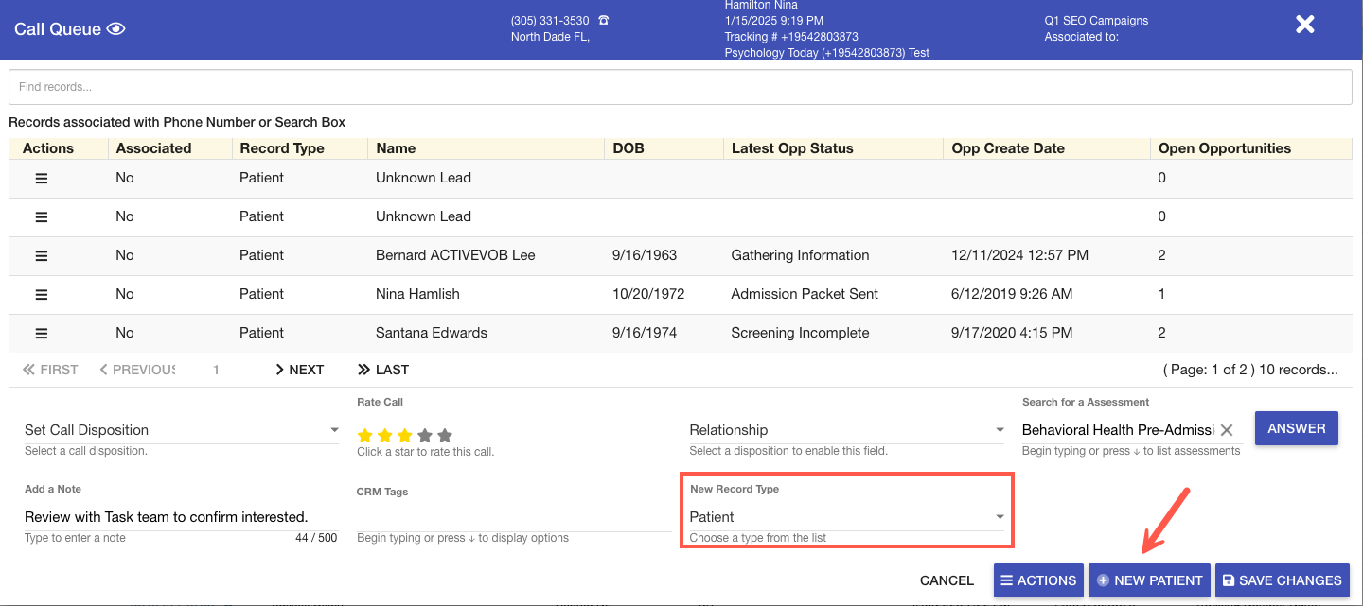This screenshot has height=606, width=1363.
Task: Rate the call four stars
Action: pos(425,436)
